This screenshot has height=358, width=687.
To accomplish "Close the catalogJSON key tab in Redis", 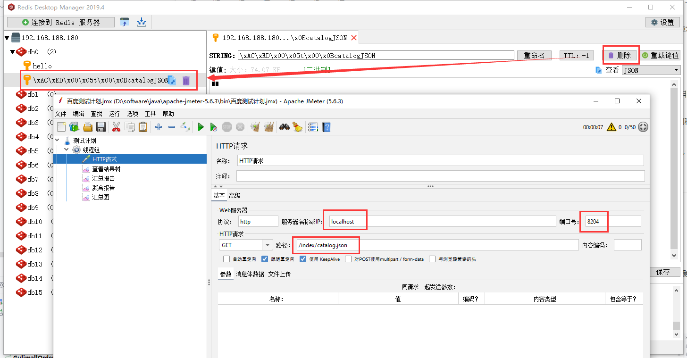I will [x=354, y=37].
